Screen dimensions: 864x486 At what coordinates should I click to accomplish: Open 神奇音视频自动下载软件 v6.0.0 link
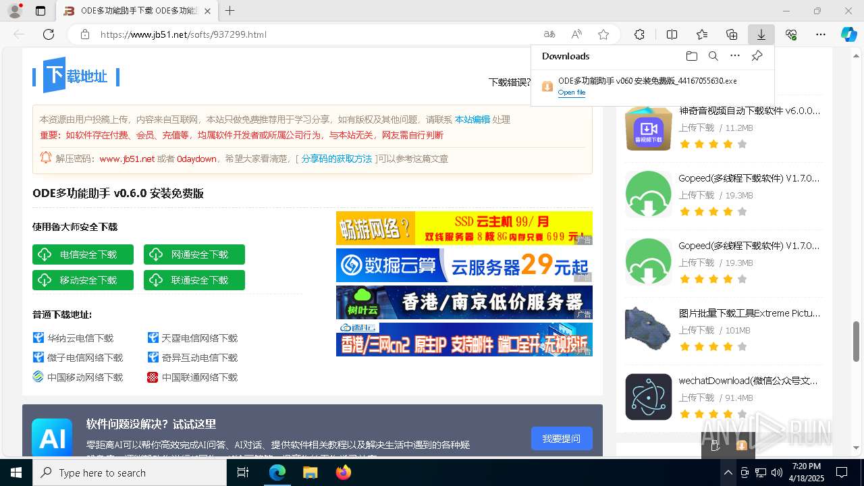[x=749, y=111]
